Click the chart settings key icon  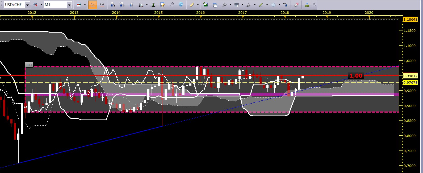point(162,5)
